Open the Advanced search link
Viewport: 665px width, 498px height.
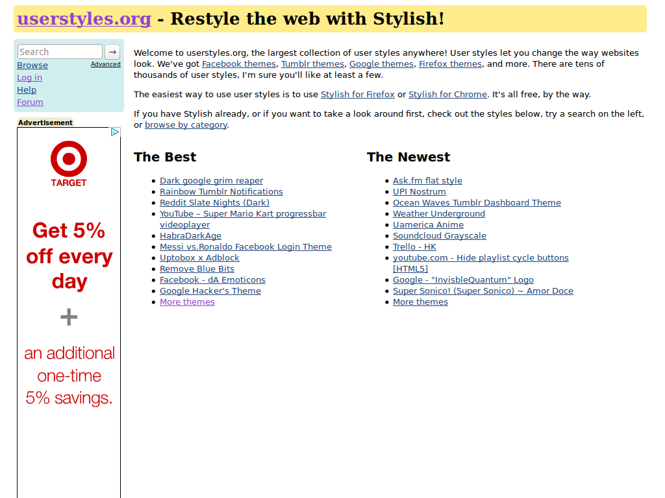pyautogui.click(x=106, y=64)
